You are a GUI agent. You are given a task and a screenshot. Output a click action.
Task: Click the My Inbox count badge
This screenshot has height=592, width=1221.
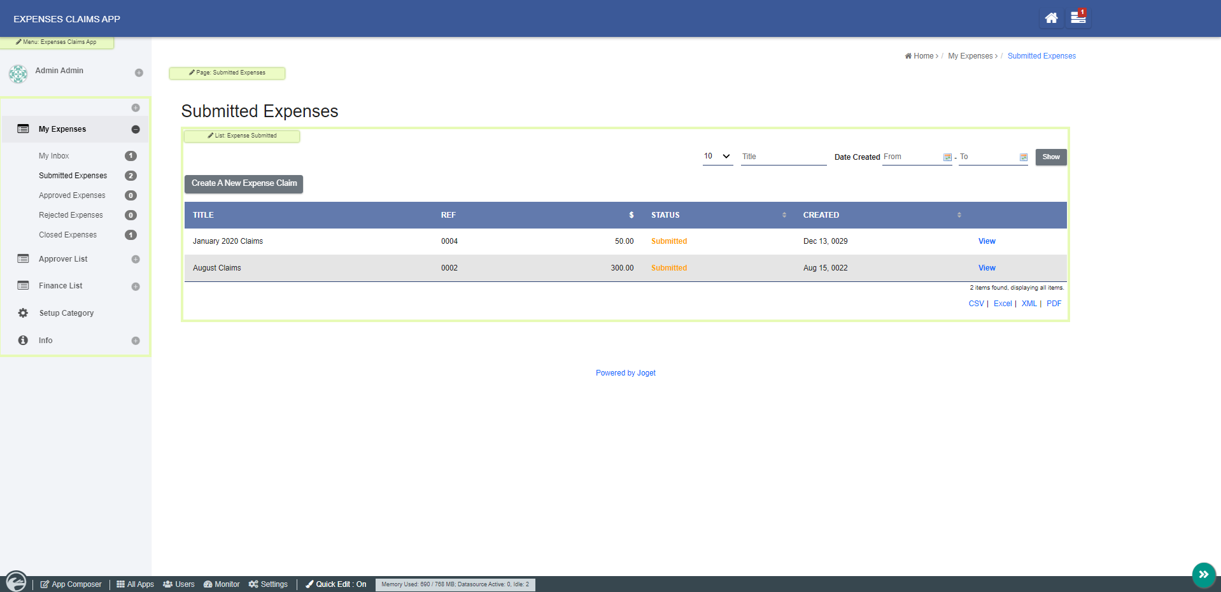click(x=131, y=156)
